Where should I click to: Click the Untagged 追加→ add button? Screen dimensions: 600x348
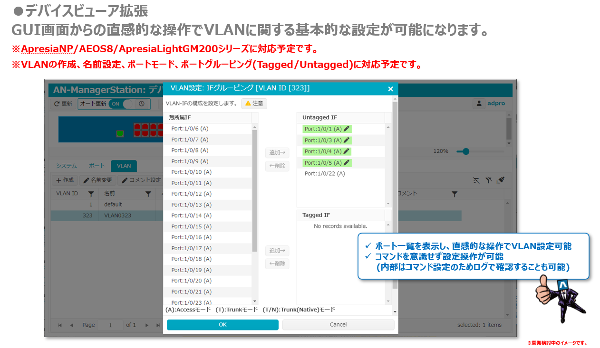tap(277, 152)
